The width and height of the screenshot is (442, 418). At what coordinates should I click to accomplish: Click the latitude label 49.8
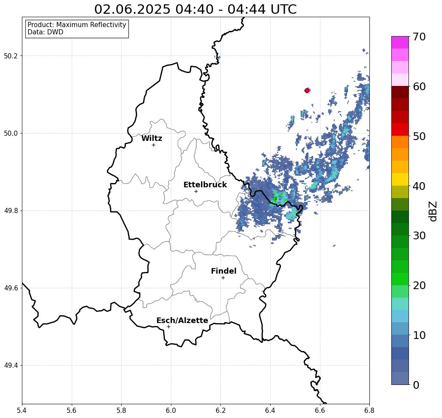point(11,211)
